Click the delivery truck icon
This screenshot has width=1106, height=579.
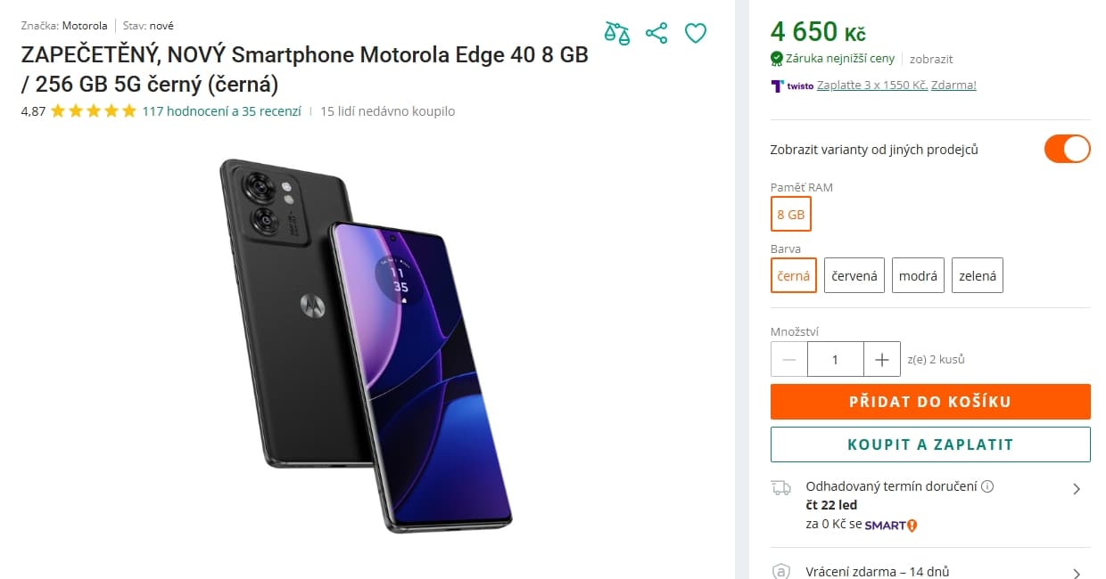coord(782,488)
